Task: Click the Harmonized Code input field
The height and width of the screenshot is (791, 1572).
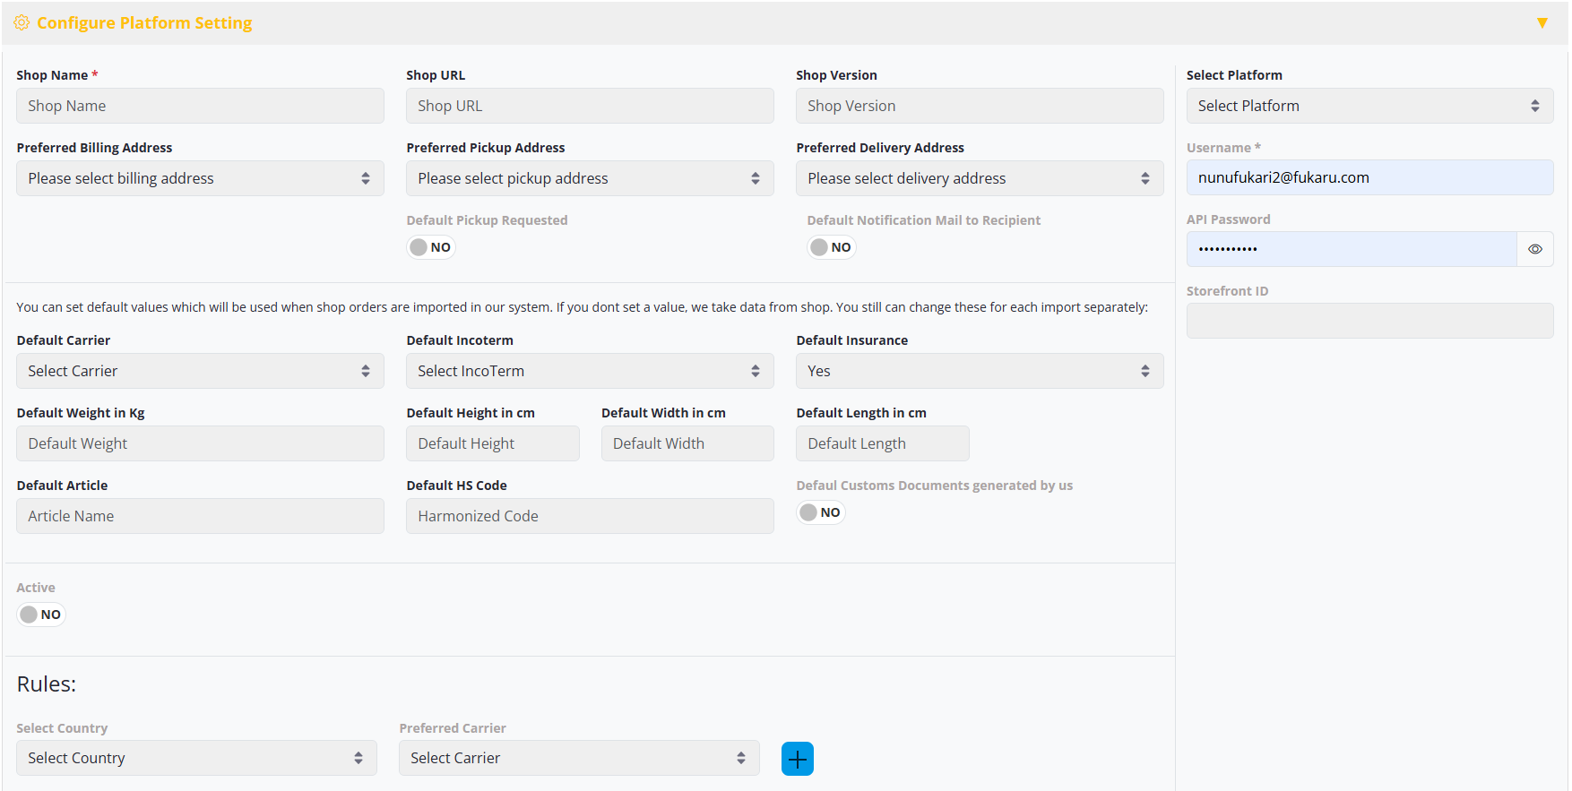Action: pyautogui.click(x=590, y=516)
